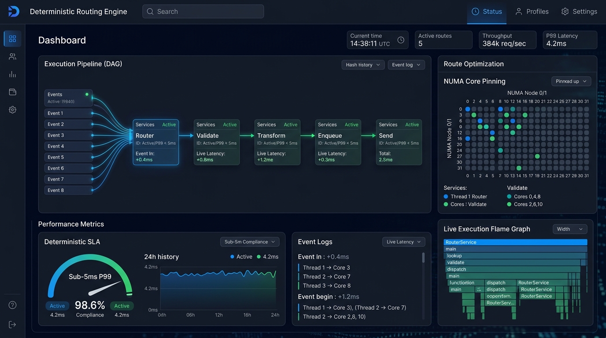The height and width of the screenshot is (338, 606).
Task: Select Event 4 in the pipeline list
Action: 68,146
